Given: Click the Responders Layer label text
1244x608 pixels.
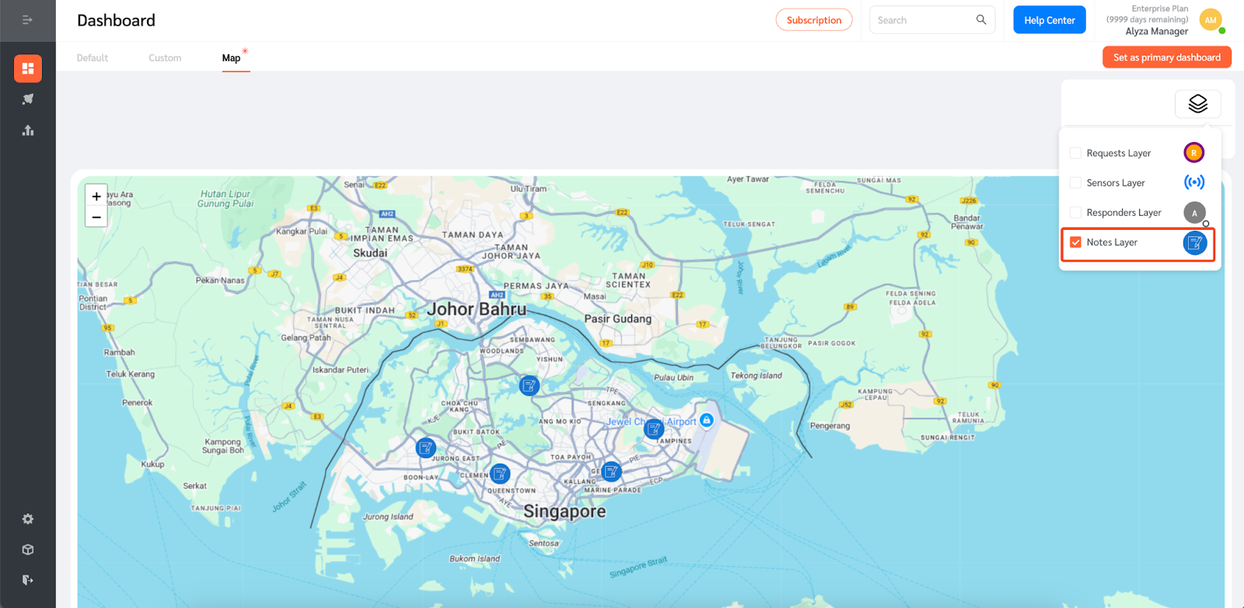Looking at the screenshot, I should point(1123,213).
